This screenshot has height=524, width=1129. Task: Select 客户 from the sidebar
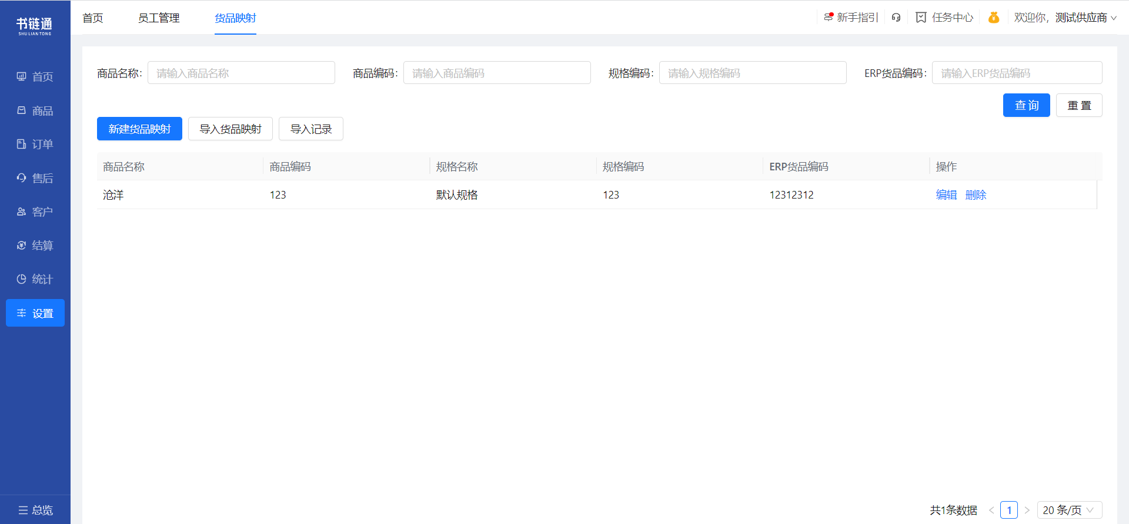click(x=35, y=211)
